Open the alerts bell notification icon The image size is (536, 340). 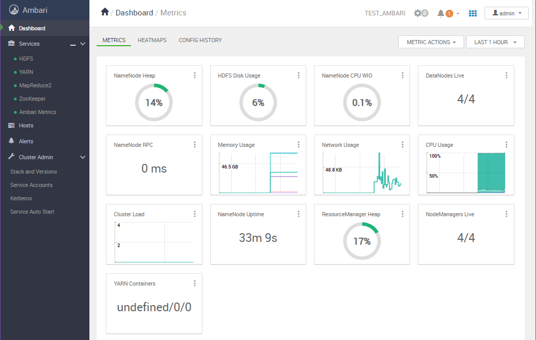(440, 13)
